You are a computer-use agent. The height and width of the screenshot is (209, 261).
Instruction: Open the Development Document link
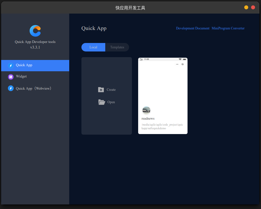click(193, 28)
